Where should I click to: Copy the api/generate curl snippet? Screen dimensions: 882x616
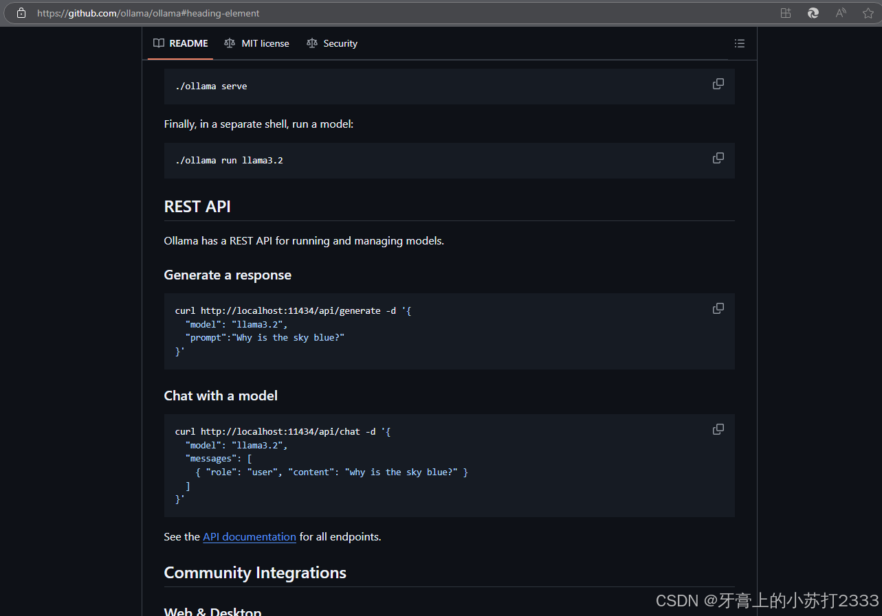718,308
